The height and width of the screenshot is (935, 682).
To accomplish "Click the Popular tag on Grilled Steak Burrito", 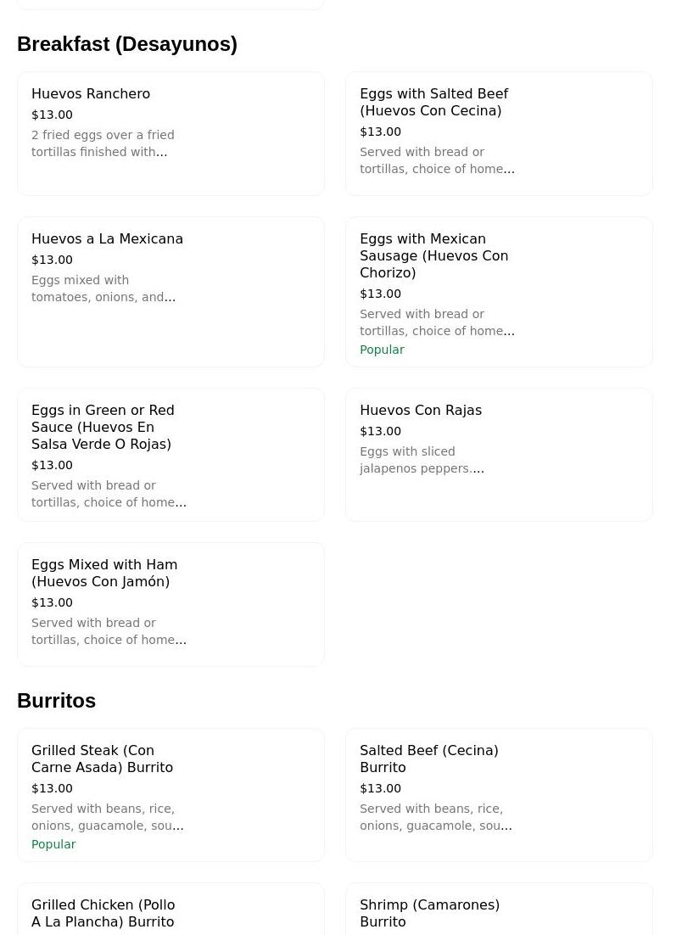I will (x=53, y=844).
